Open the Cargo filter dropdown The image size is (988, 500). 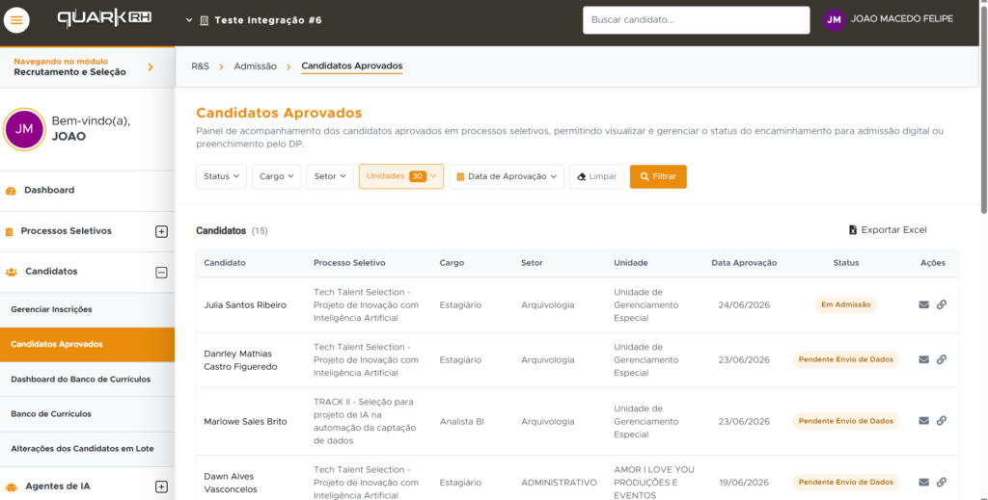point(277,176)
